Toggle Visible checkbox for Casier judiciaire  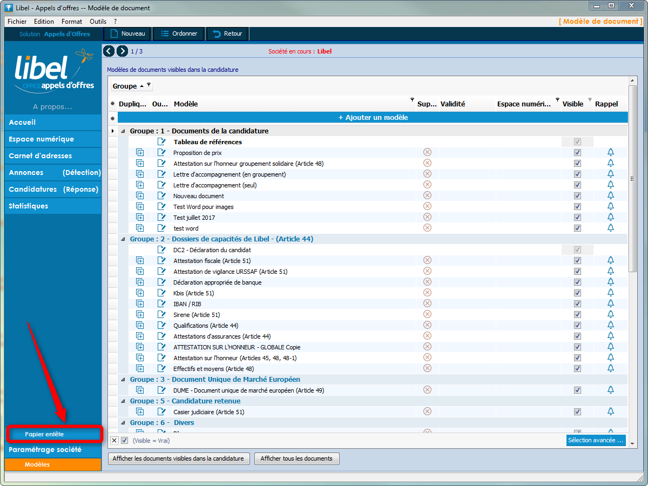(578, 412)
